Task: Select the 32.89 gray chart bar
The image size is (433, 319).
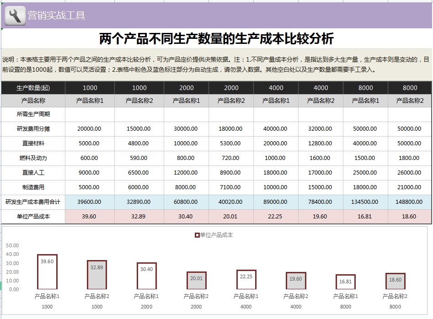Action: pos(97,275)
